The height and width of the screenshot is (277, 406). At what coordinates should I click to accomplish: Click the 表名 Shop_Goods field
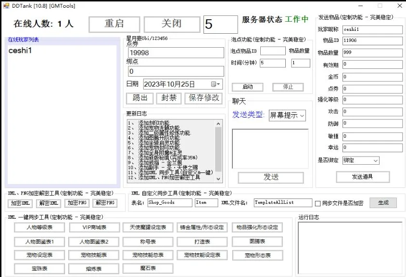pyautogui.click(x=170, y=202)
